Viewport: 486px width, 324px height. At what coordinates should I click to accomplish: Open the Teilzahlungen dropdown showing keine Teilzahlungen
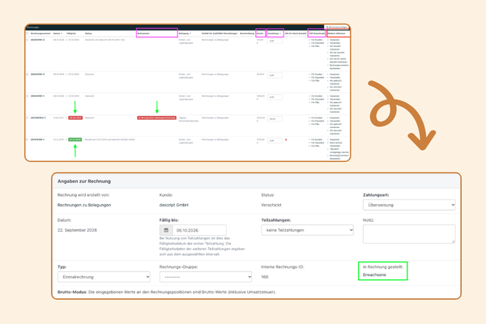307,230
